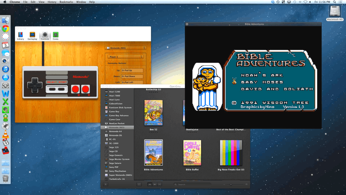Select Atari 7800 in the OpenEmu sidebar
Viewport: 346px width, 195px height.
pyautogui.click(x=117, y=96)
